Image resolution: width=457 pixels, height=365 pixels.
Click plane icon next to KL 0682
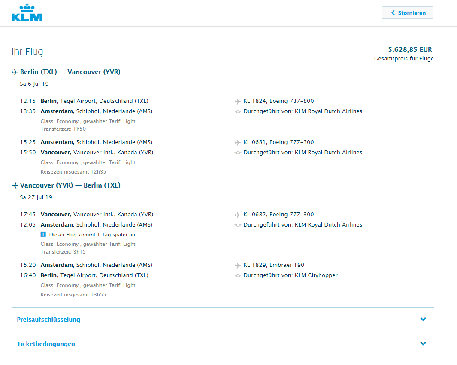coord(238,215)
